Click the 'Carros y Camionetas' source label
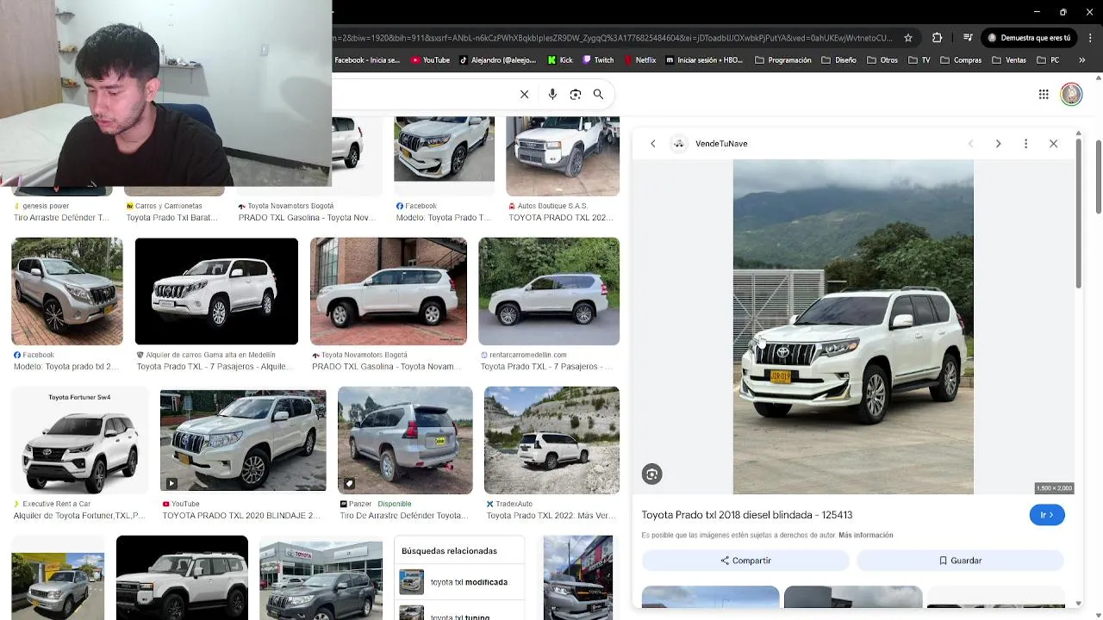Viewport: 1103px width, 620px height. (x=168, y=206)
